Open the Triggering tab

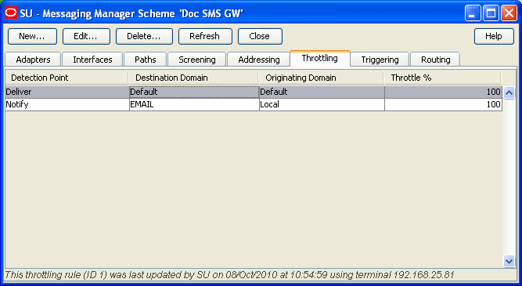click(x=380, y=60)
